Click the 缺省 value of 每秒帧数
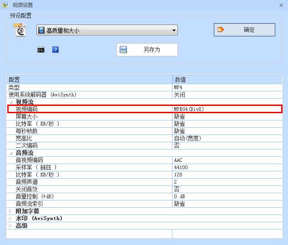This screenshot has height=245, width=288. (227, 131)
